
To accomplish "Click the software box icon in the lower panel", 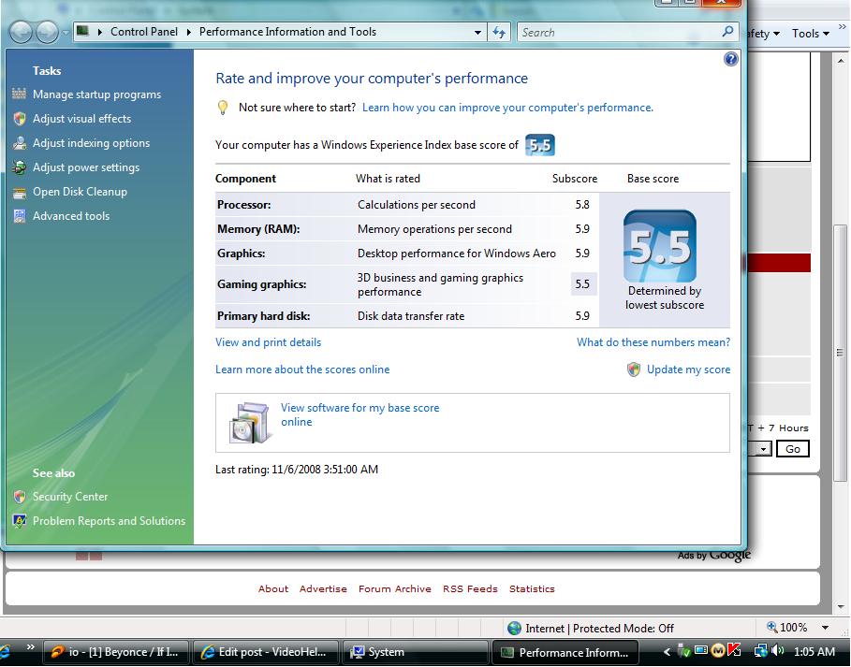I will tap(249, 423).
